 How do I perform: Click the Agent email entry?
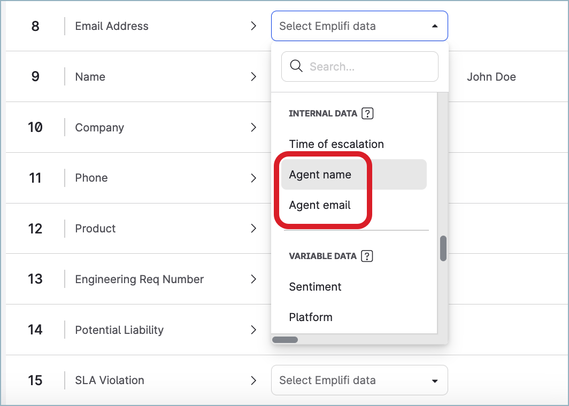(319, 205)
